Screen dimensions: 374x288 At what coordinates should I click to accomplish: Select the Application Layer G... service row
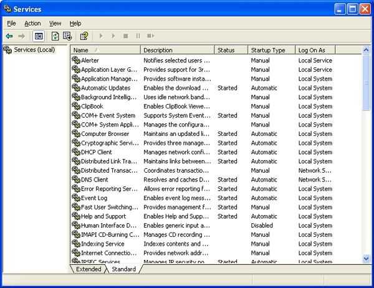point(202,69)
